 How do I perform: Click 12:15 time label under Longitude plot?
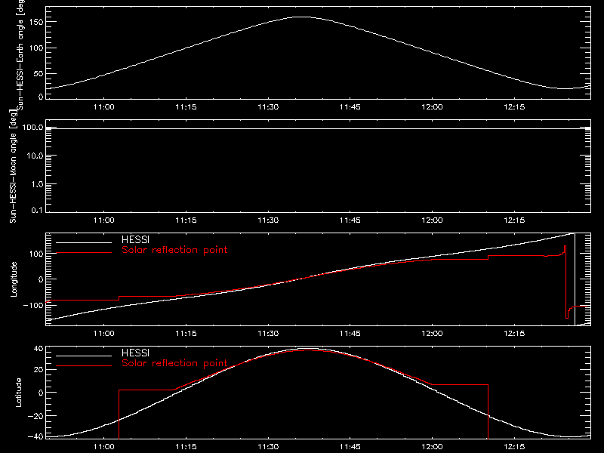tap(514, 334)
